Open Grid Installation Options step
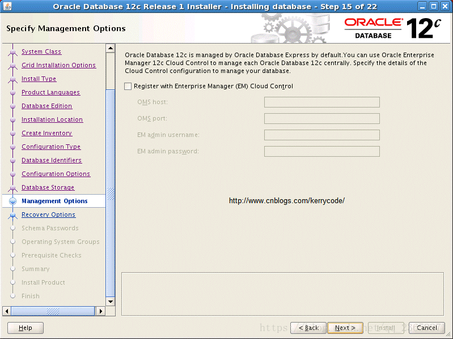Image resolution: width=453 pixels, height=339 pixels. click(x=58, y=65)
